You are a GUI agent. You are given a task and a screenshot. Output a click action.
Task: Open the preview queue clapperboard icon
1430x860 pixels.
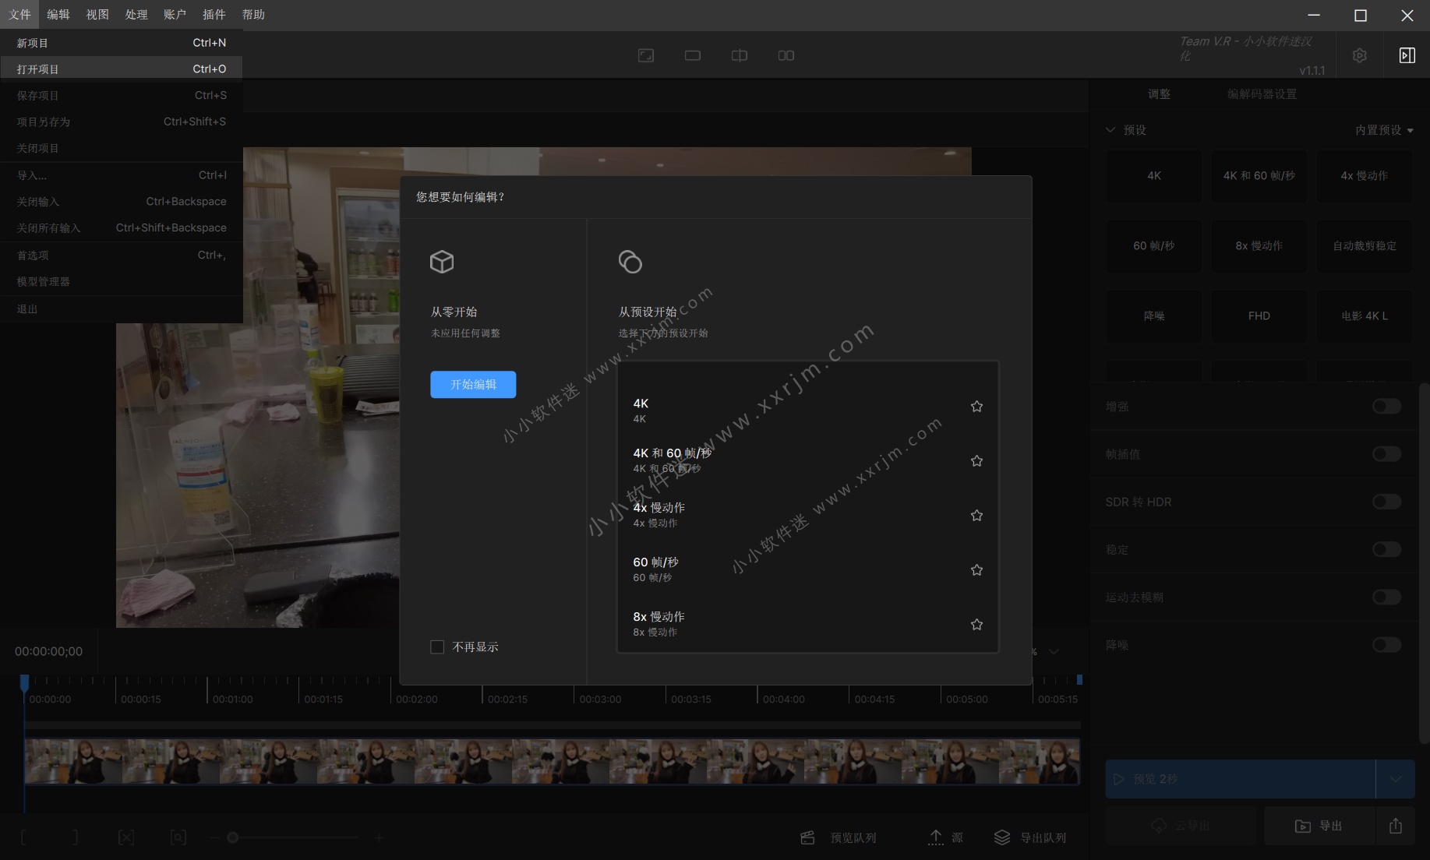pos(807,837)
